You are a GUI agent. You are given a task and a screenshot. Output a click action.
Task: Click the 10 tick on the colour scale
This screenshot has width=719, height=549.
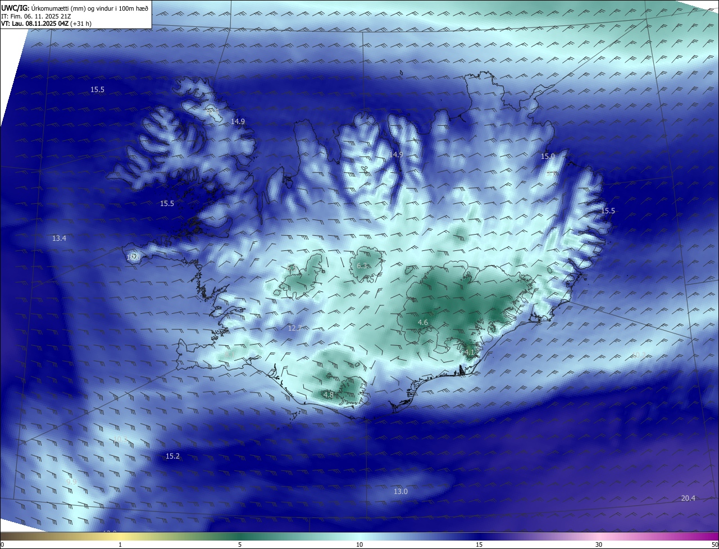click(359, 545)
